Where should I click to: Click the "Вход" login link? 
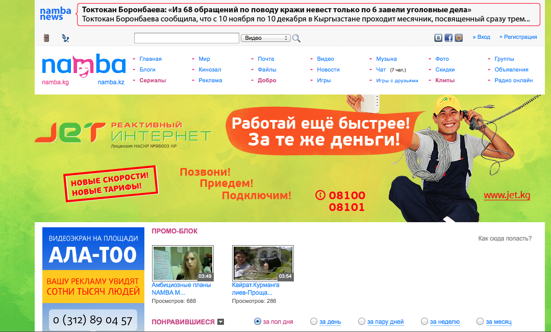coord(483,37)
